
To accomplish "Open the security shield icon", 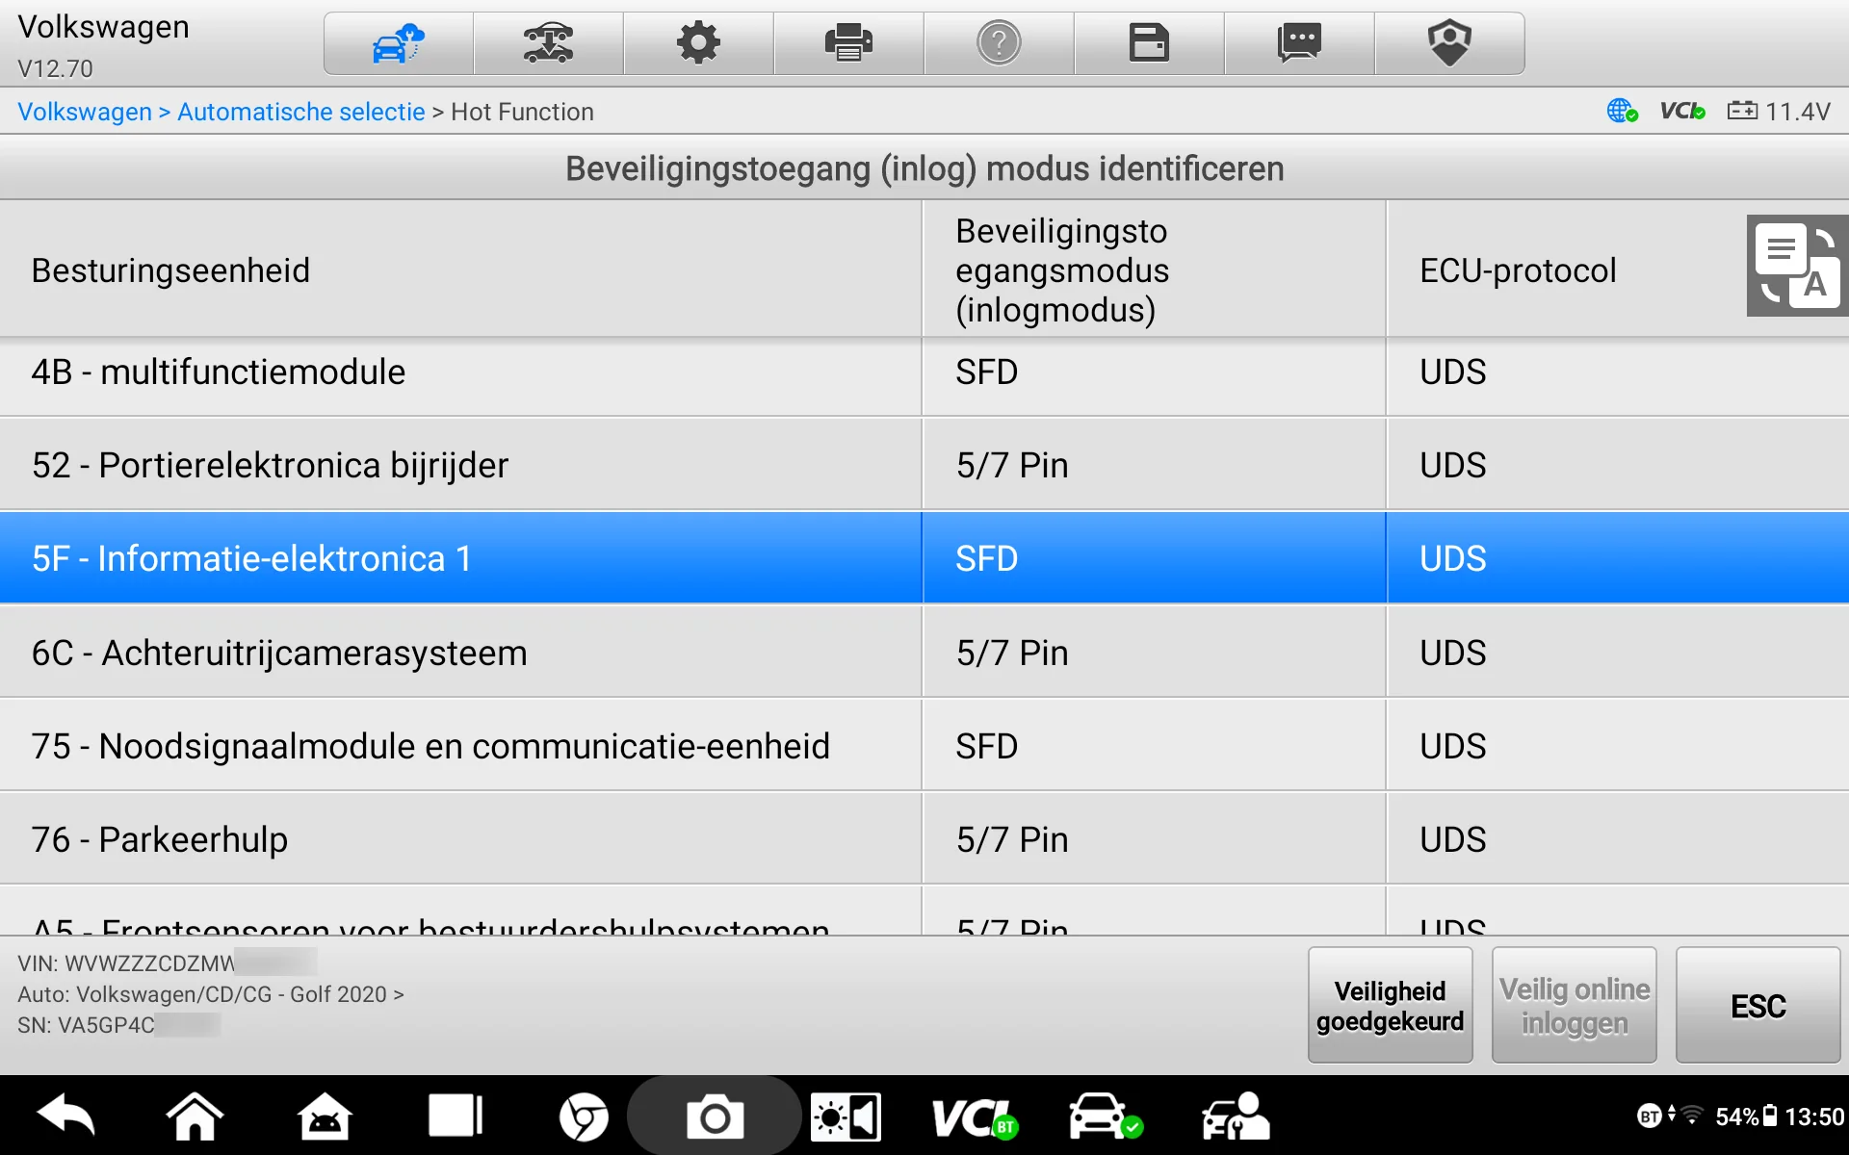I will (1450, 43).
